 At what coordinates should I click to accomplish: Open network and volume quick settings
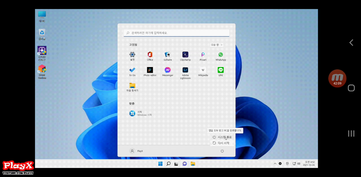pyautogui.click(x=296, y=163)
